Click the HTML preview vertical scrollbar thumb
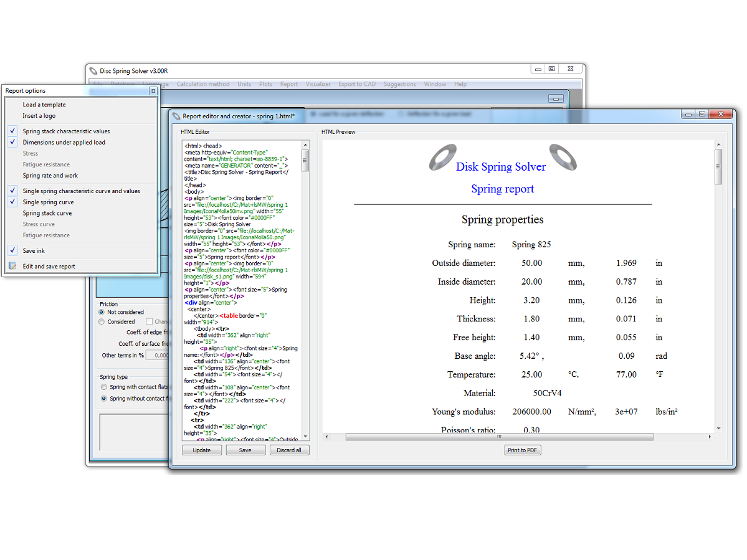 point(718,167)
